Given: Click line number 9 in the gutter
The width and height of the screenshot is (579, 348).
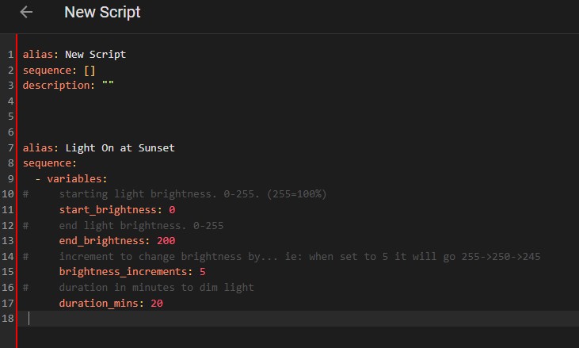Looking at the screenshot, I should (10, 178).
